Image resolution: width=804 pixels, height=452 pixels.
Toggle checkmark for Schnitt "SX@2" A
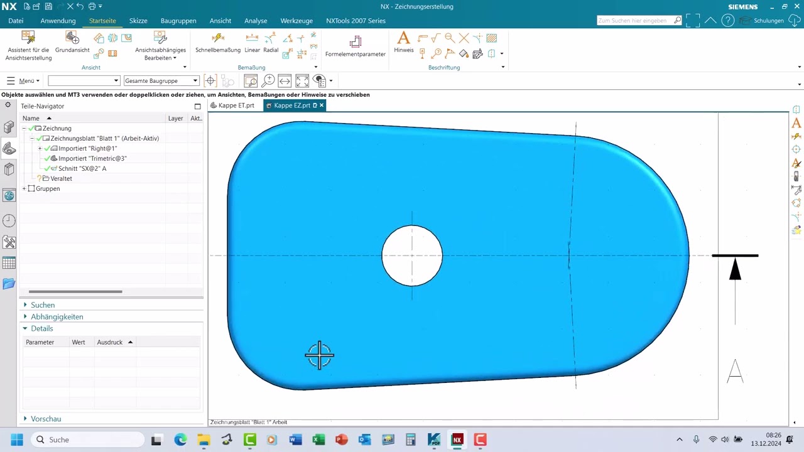click(x=47, y=168)
